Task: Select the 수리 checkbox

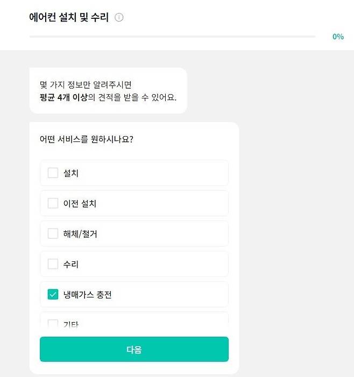Action: click(53, 264)
